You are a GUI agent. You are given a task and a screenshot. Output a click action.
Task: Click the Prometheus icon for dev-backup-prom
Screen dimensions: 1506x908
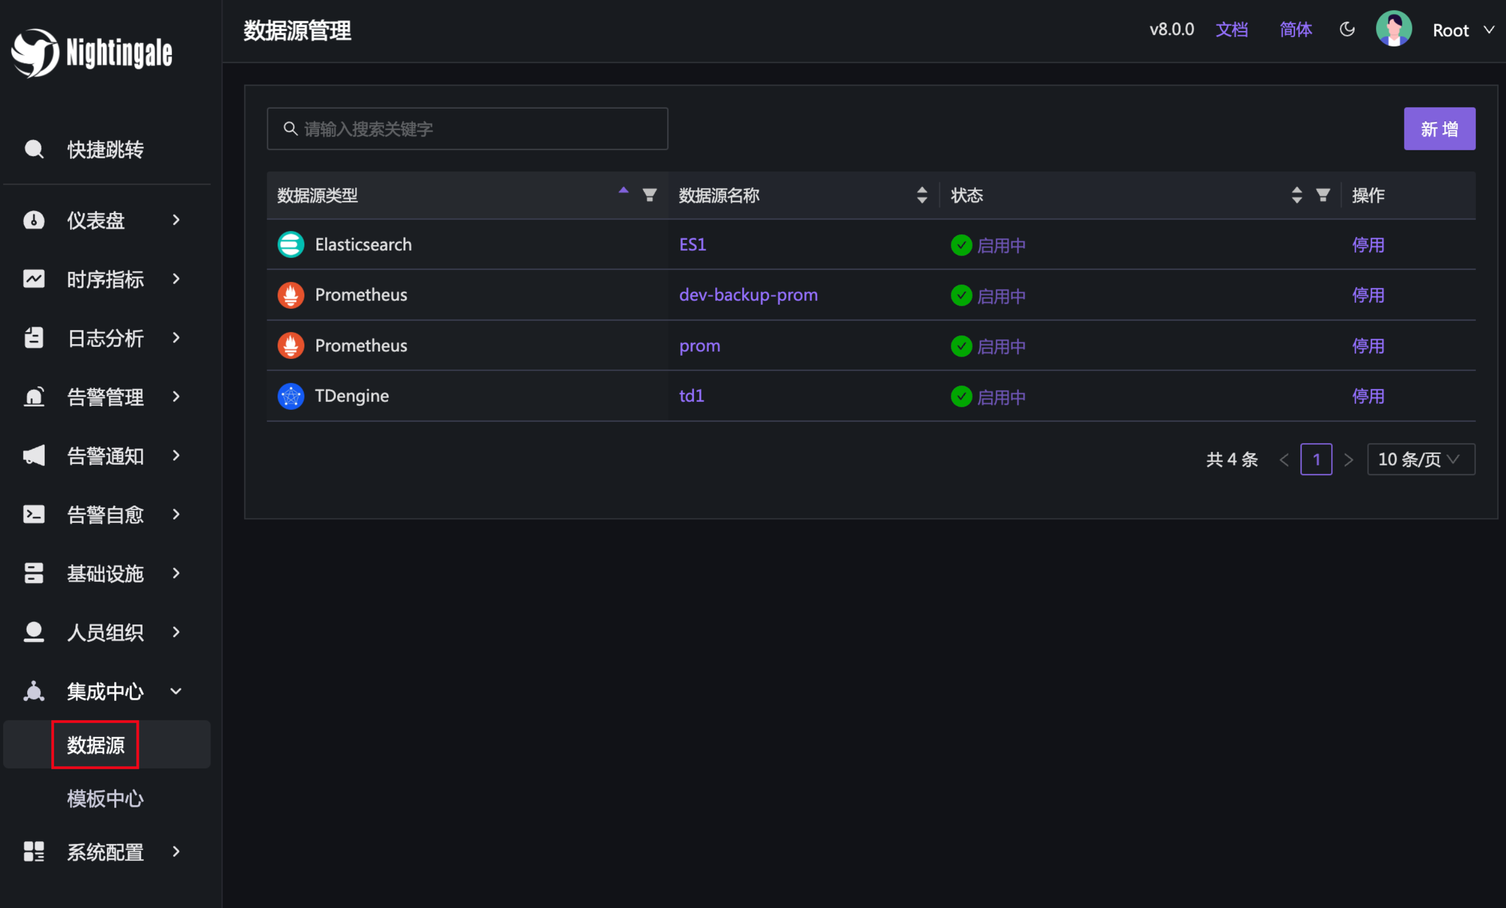click(291, 295)
